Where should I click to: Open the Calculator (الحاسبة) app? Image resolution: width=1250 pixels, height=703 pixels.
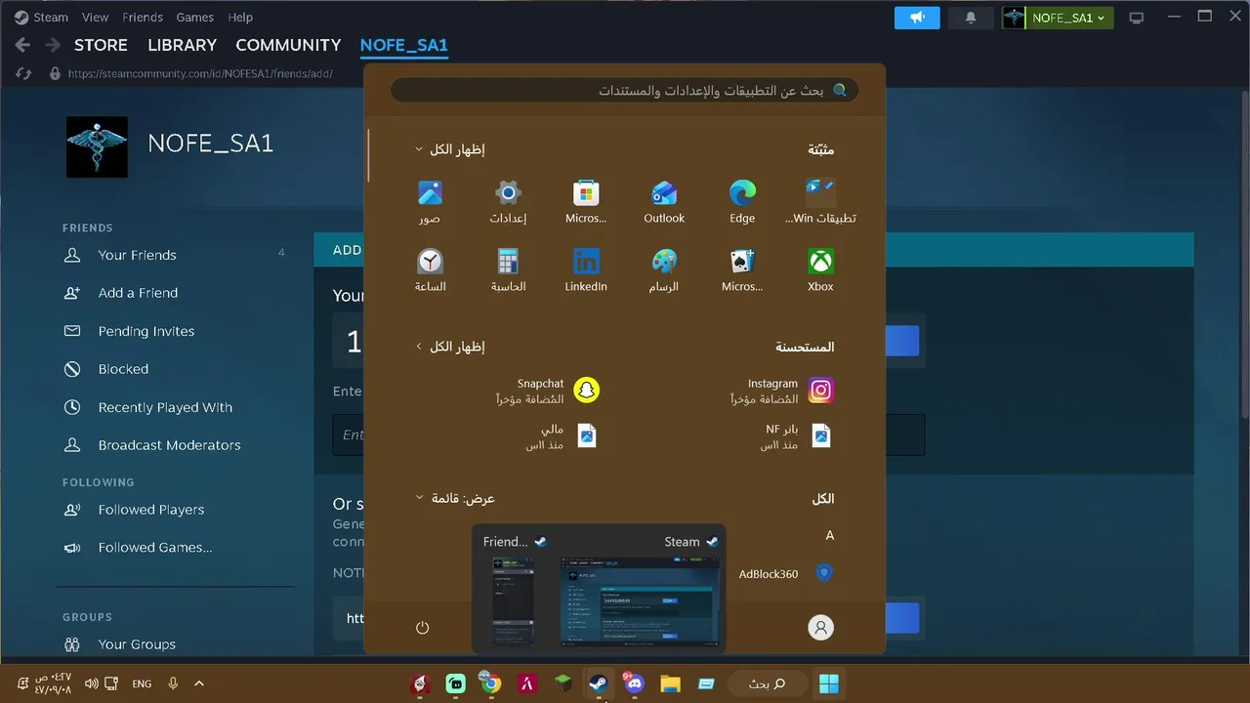click(508, 270)
